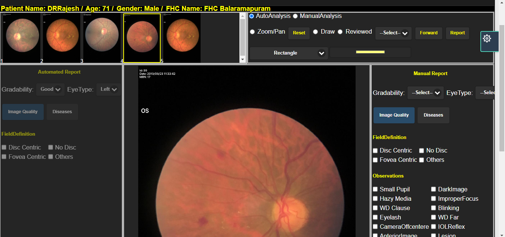Open the Report button
Image resolution: width=505 pixels, height=237 pixels.
(x=458, y=33)
